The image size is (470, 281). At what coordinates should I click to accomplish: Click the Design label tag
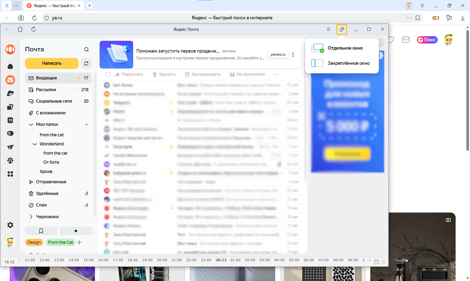pyautogui.click(x=34, y=242)
